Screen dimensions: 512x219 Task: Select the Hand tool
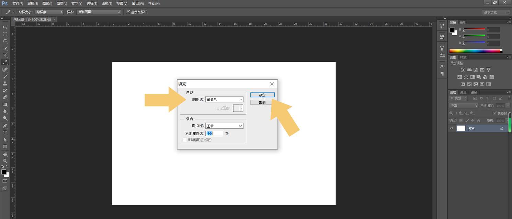coord(5,154)
